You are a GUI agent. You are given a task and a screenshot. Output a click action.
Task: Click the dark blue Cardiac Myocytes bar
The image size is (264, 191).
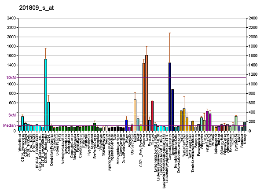169,97
